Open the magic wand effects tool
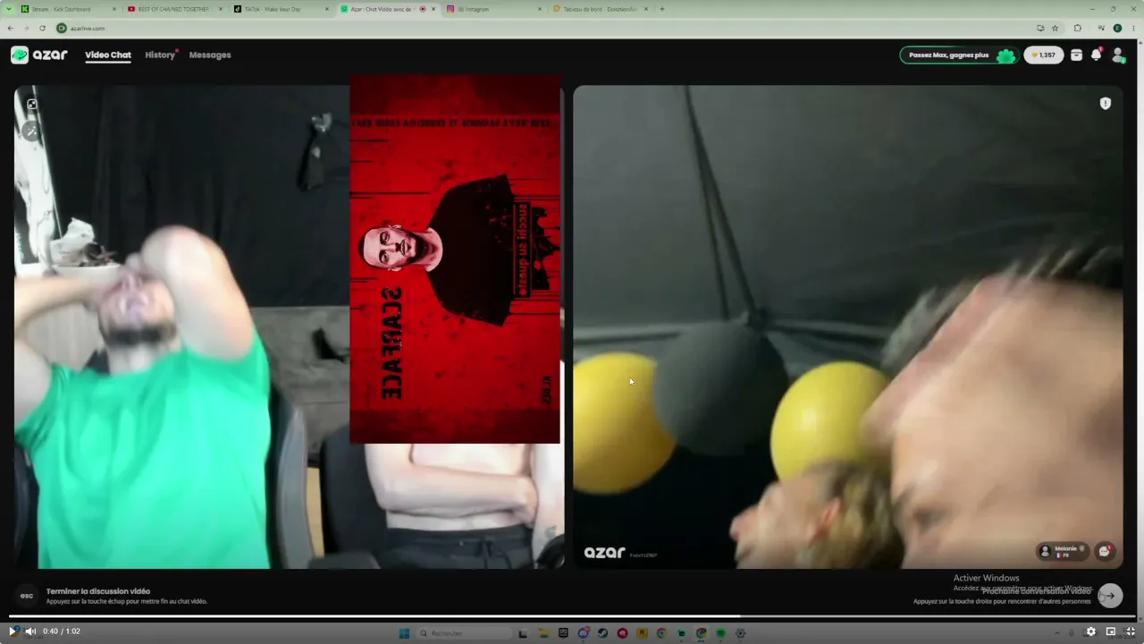This screenshot has width=1144, height=644. point(32,131)
